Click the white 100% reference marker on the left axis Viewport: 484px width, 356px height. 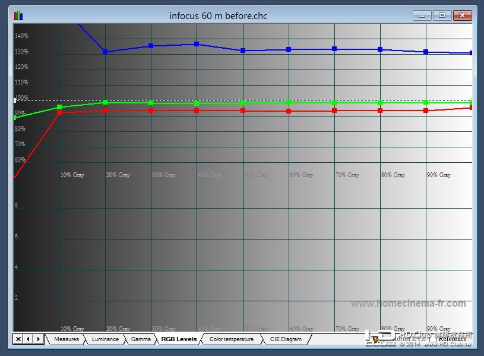(15, 100)
